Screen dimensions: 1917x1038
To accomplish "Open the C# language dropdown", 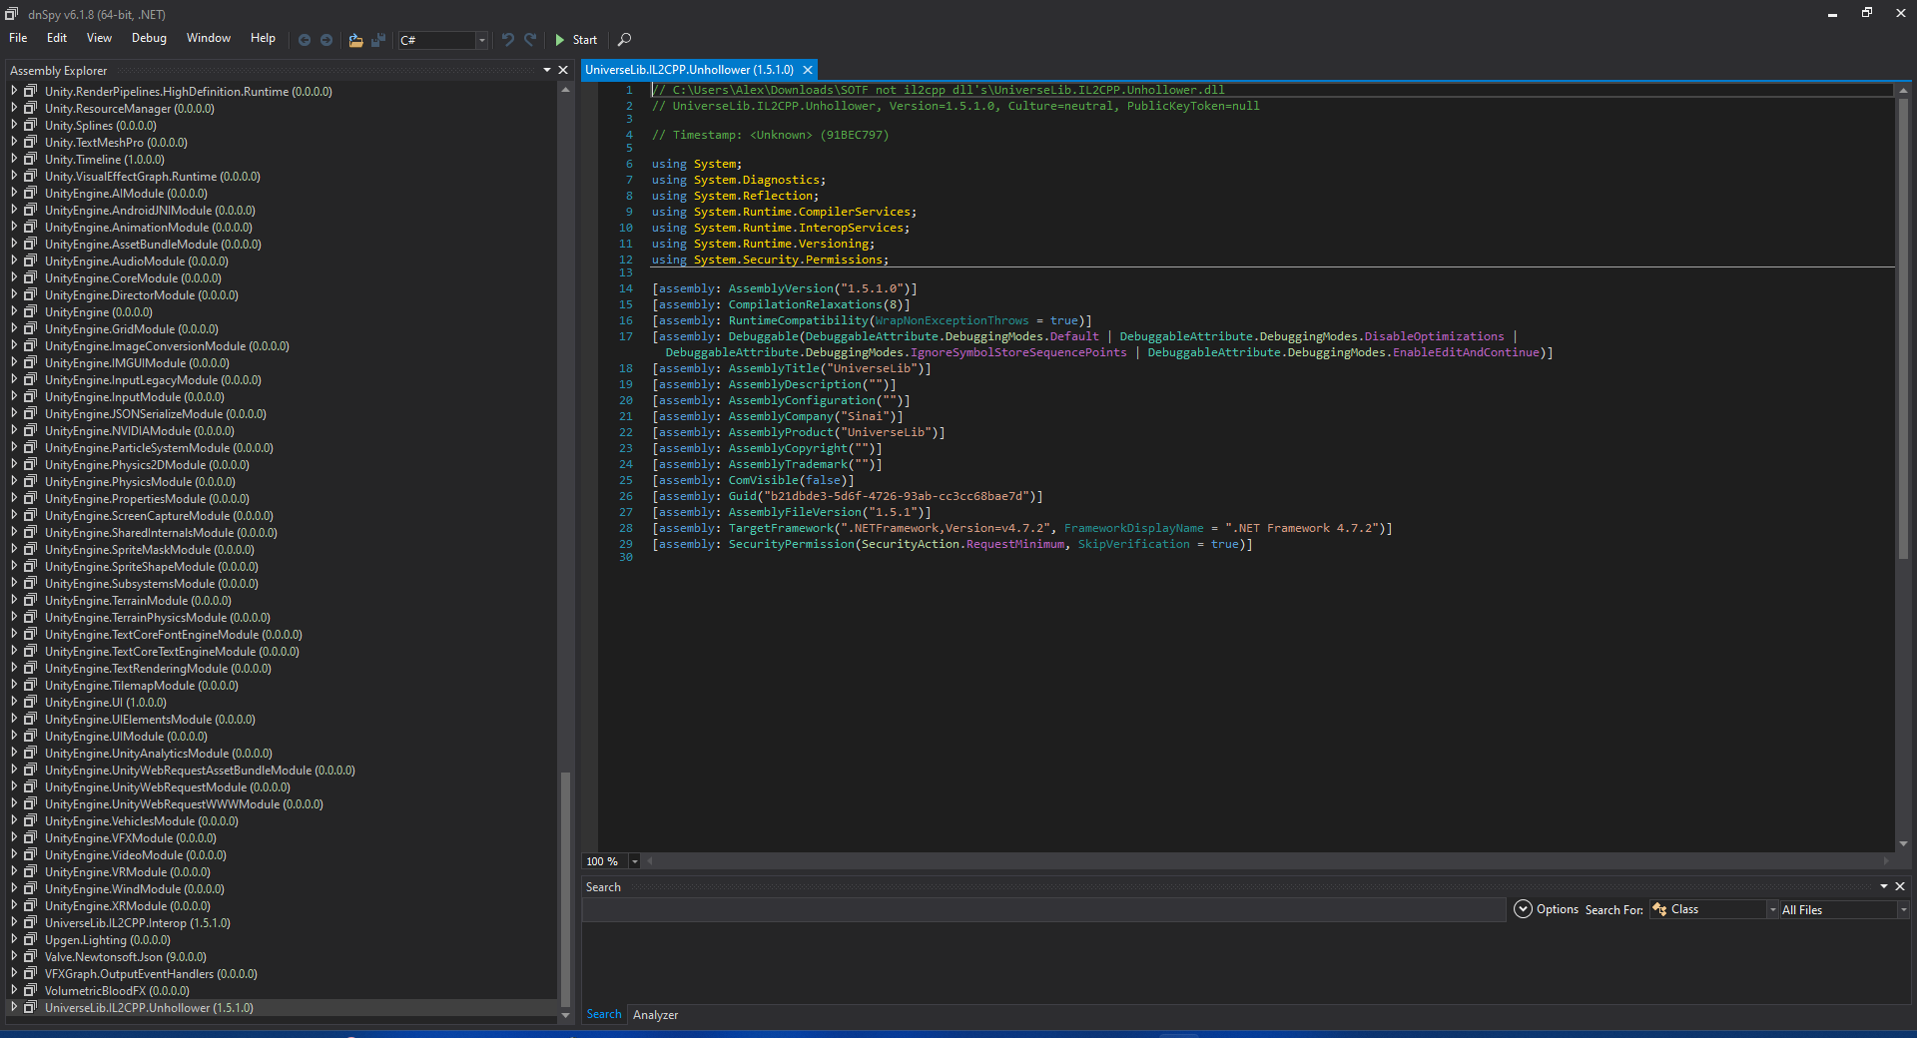I will coord(481,40).
